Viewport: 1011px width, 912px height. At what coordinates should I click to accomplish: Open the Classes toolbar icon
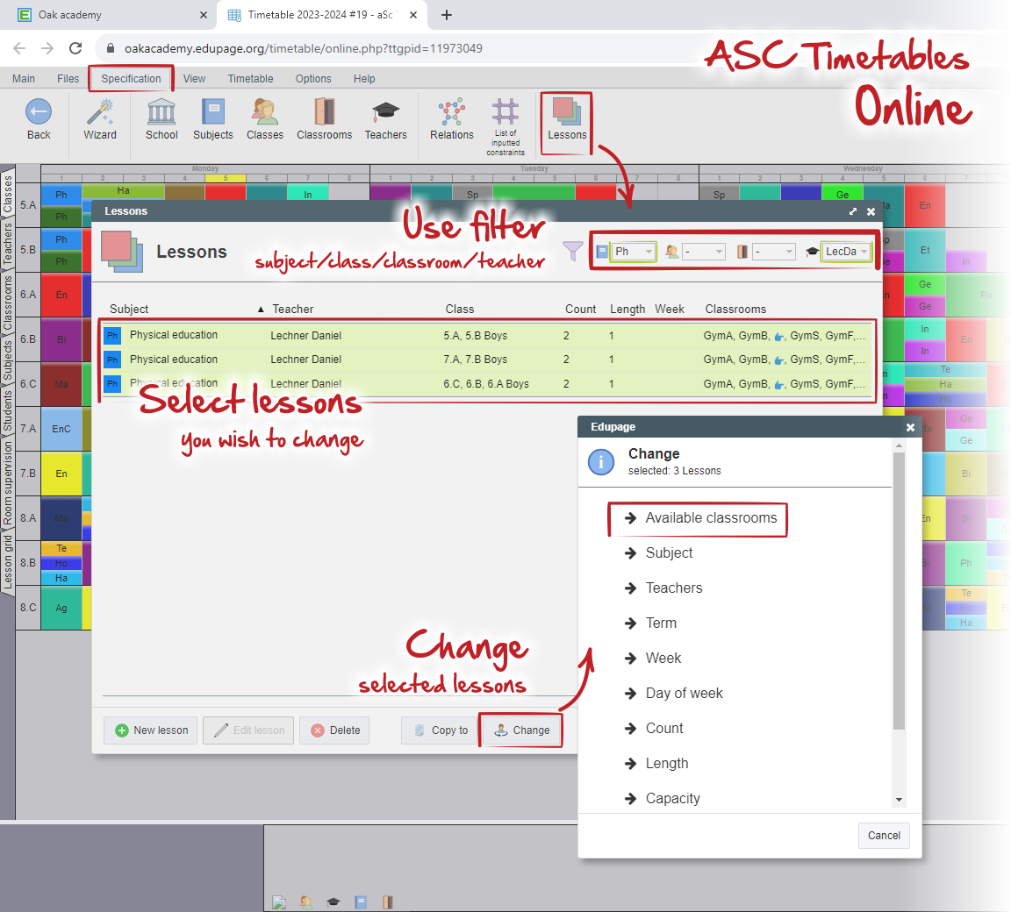pos(265,111)
